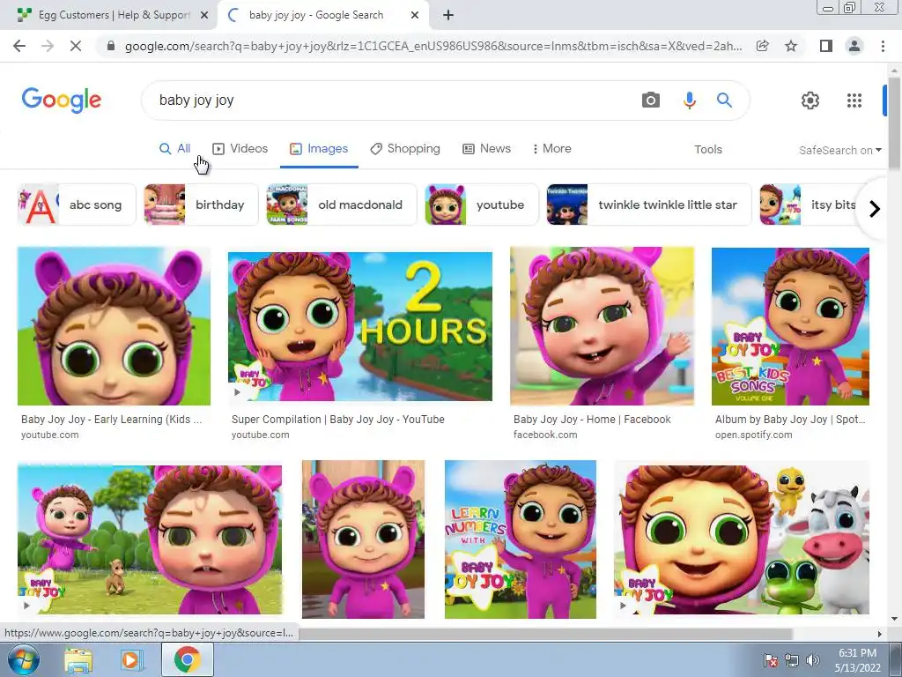
Task: Open the small standing baby in pink thumbnail
Action: tap(363, 539)
